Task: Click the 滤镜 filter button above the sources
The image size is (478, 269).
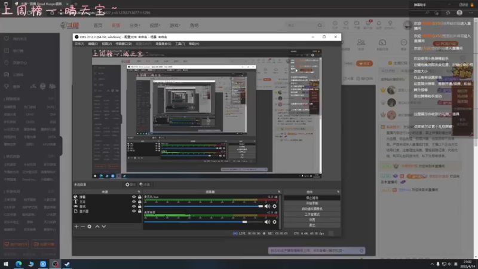Action: click(x=145, y=185)
